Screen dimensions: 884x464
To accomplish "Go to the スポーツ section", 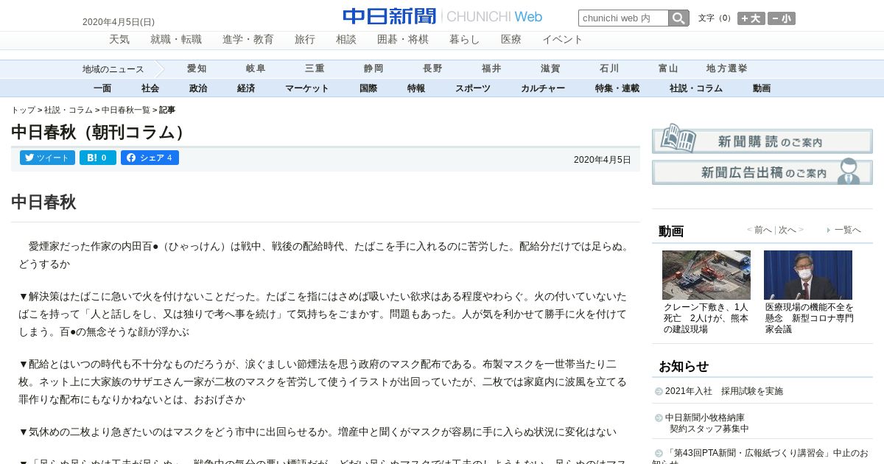I will [473, 88].
